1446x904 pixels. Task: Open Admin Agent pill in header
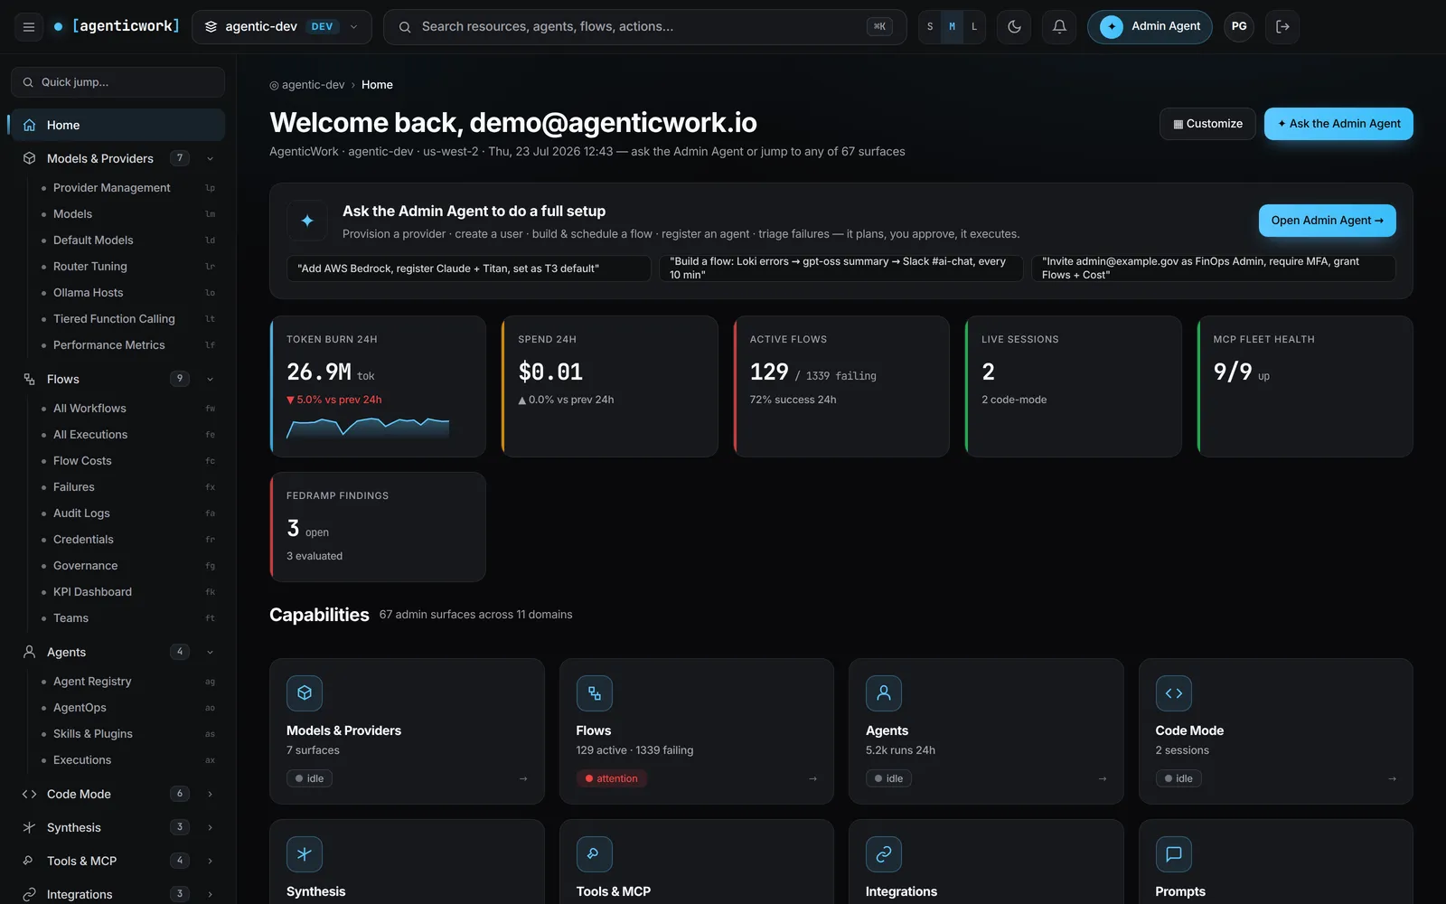[1150, 27]
